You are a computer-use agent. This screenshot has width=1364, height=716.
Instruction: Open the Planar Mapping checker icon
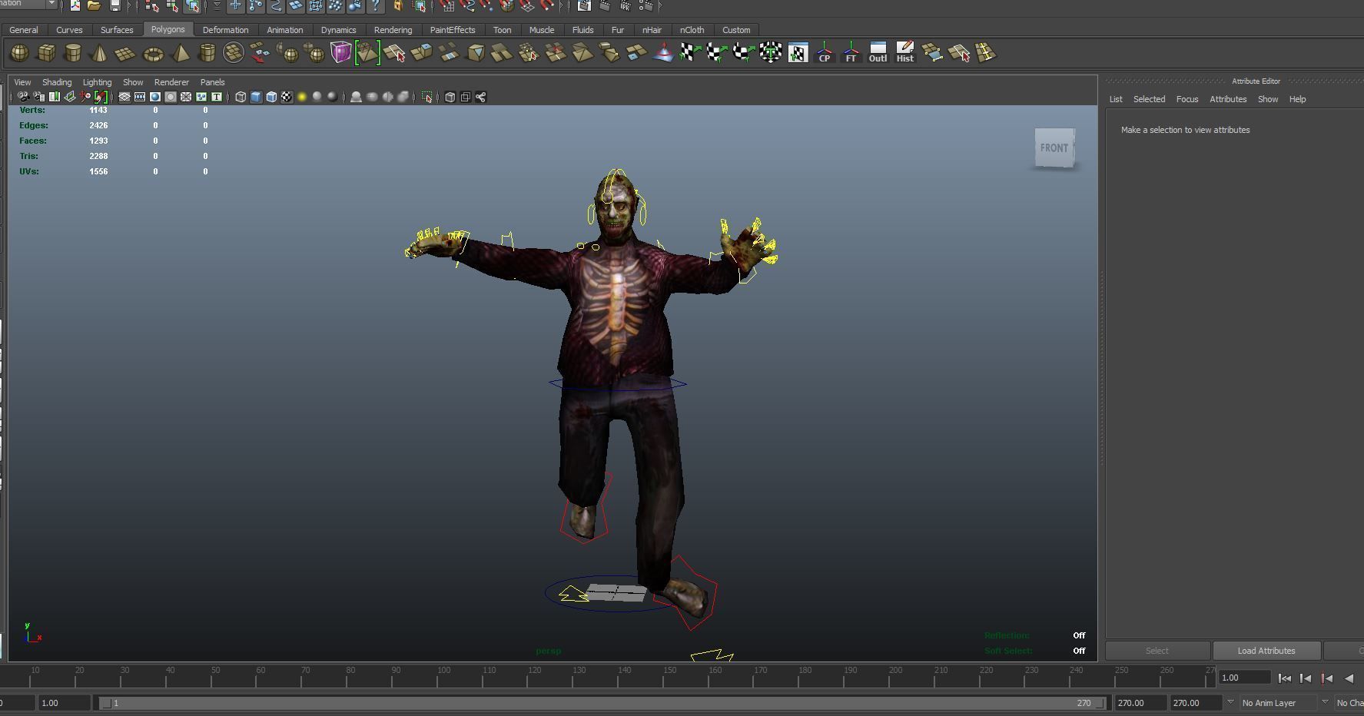point(689,53)
